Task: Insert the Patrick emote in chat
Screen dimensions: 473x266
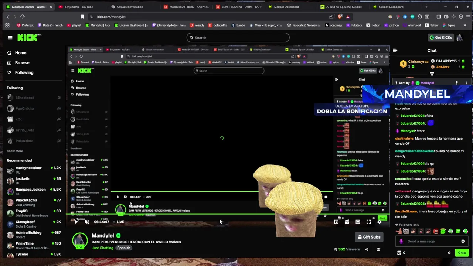Action: (x=398, y=231)
